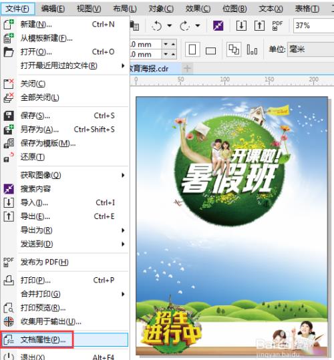Switch to the 教育海报.cdr document tab

[x=155, y=68]
